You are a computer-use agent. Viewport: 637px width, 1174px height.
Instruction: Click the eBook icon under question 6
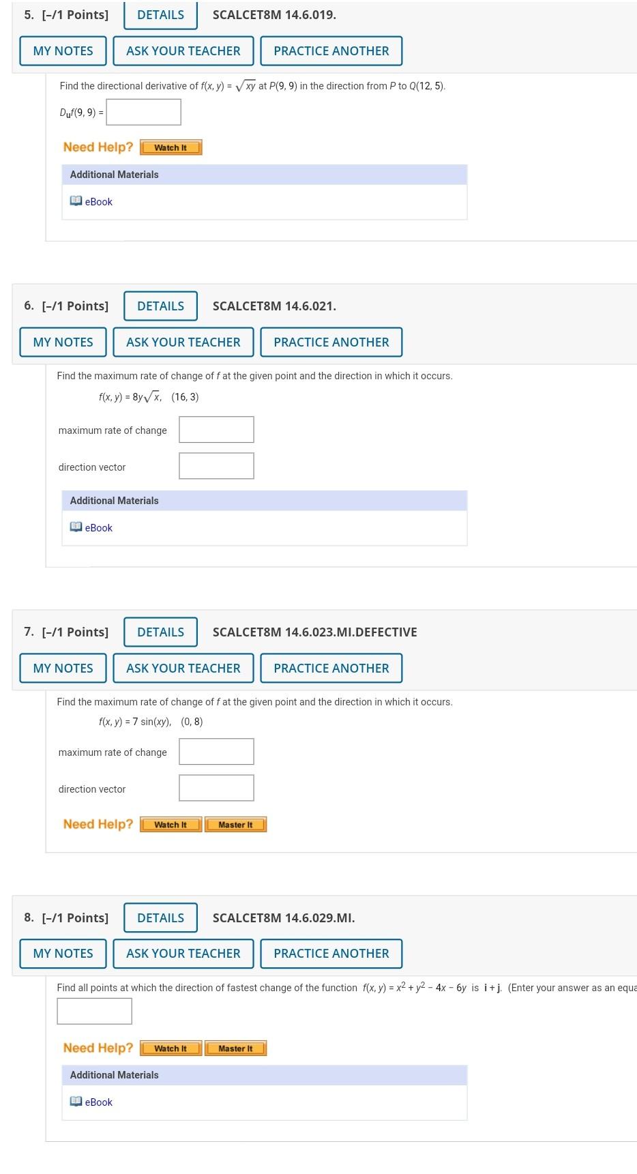pyautogui.click(x=76, y=527)
